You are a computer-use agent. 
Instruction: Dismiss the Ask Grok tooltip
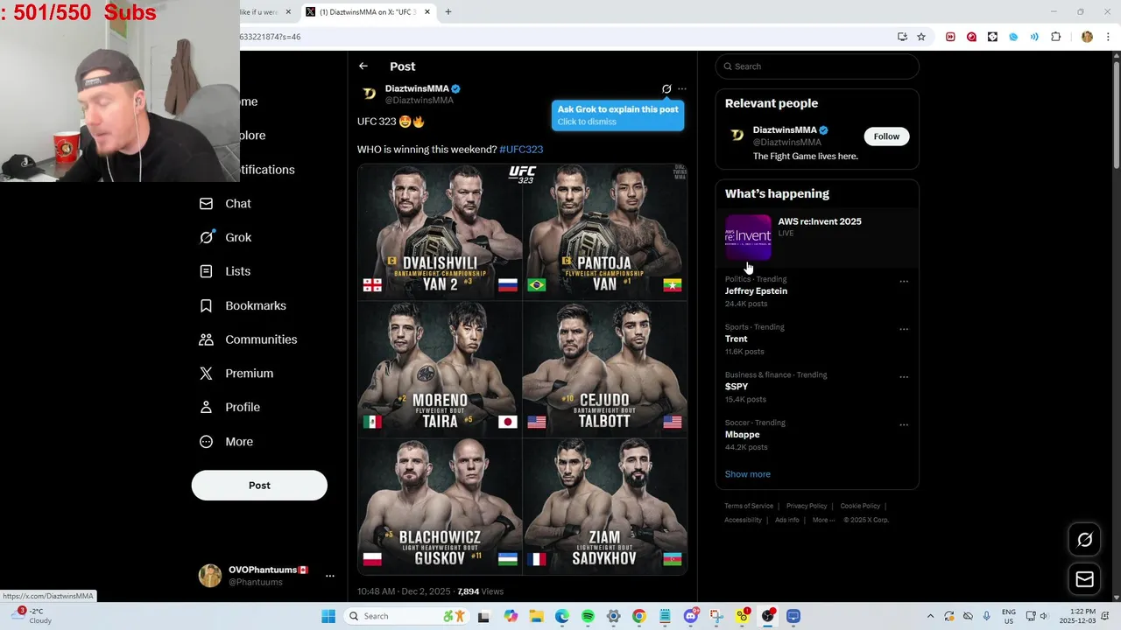coord(617,115)
